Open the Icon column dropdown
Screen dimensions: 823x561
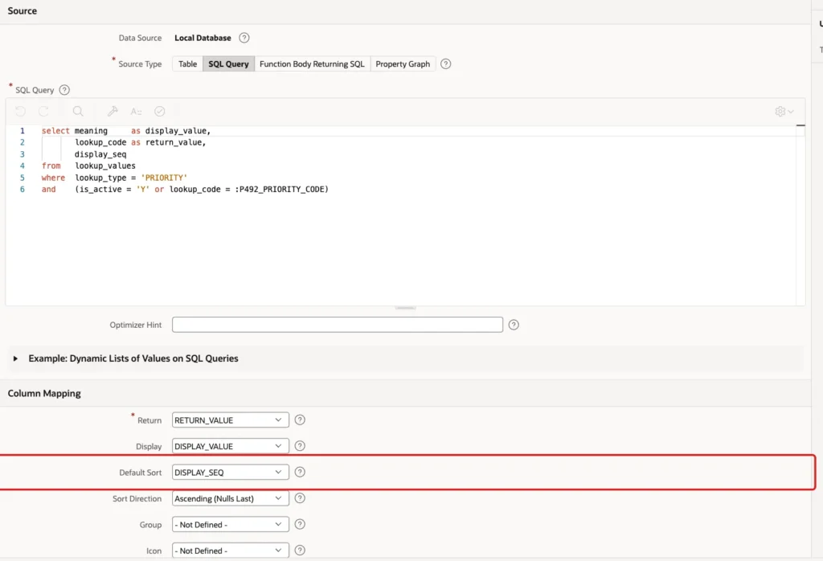coord(231,551)
